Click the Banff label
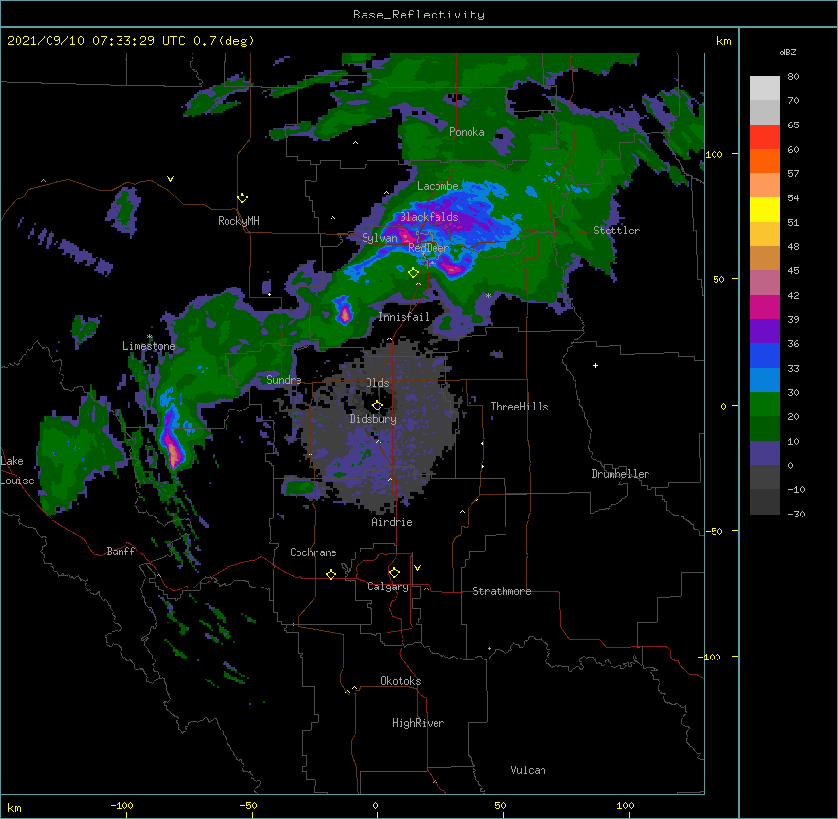 [x=121, y=552]
